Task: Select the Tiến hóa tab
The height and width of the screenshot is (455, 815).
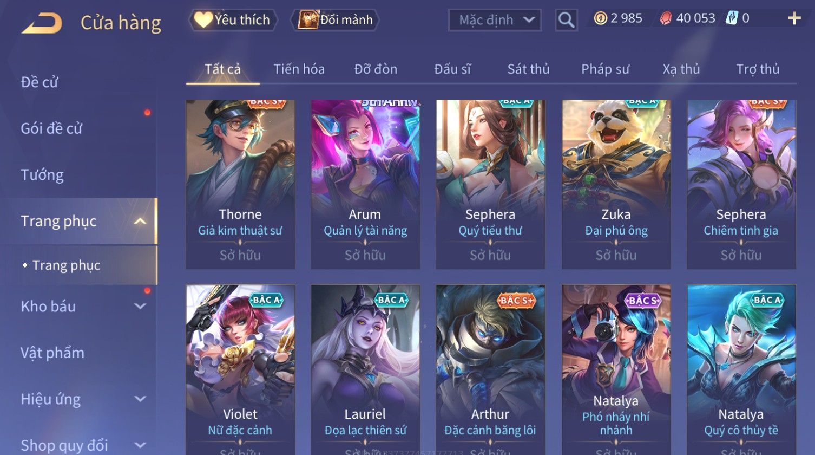Action: click(x=299, y=69)
